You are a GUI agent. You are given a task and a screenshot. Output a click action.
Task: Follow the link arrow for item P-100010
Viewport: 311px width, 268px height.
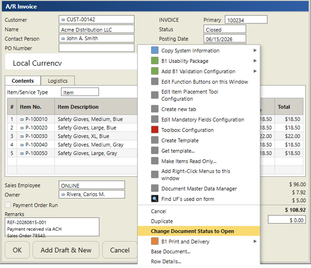coord(22,120)
